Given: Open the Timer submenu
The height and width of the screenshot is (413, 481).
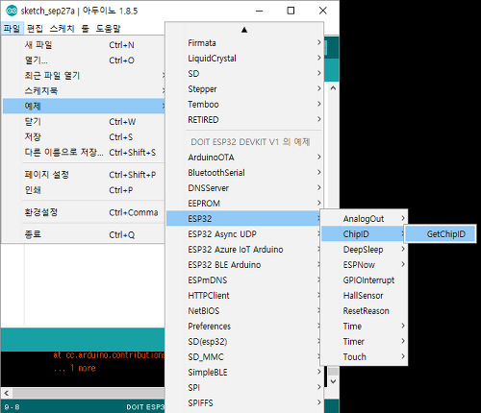Looking at the screenshot, I should (364, 342).
